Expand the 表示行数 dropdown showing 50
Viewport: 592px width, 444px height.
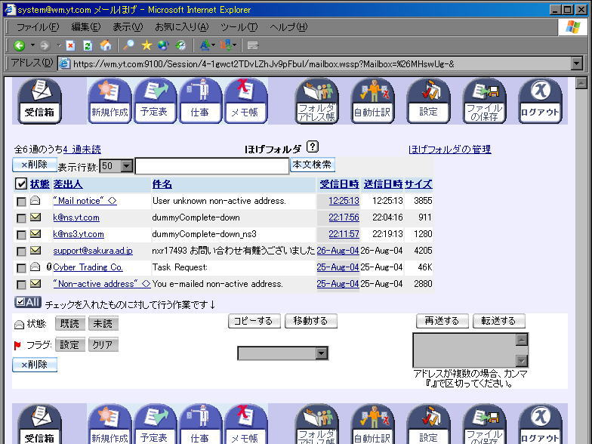[126, 166]
